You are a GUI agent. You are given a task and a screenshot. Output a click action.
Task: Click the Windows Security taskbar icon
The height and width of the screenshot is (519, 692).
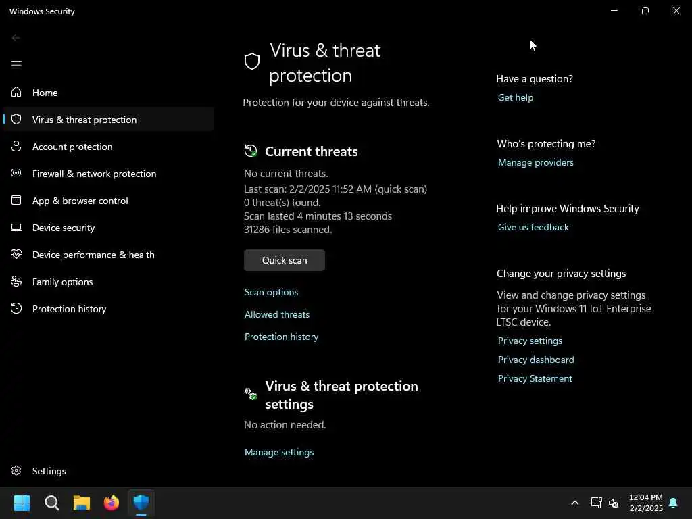pyautogui.click(x=141, y=503)
